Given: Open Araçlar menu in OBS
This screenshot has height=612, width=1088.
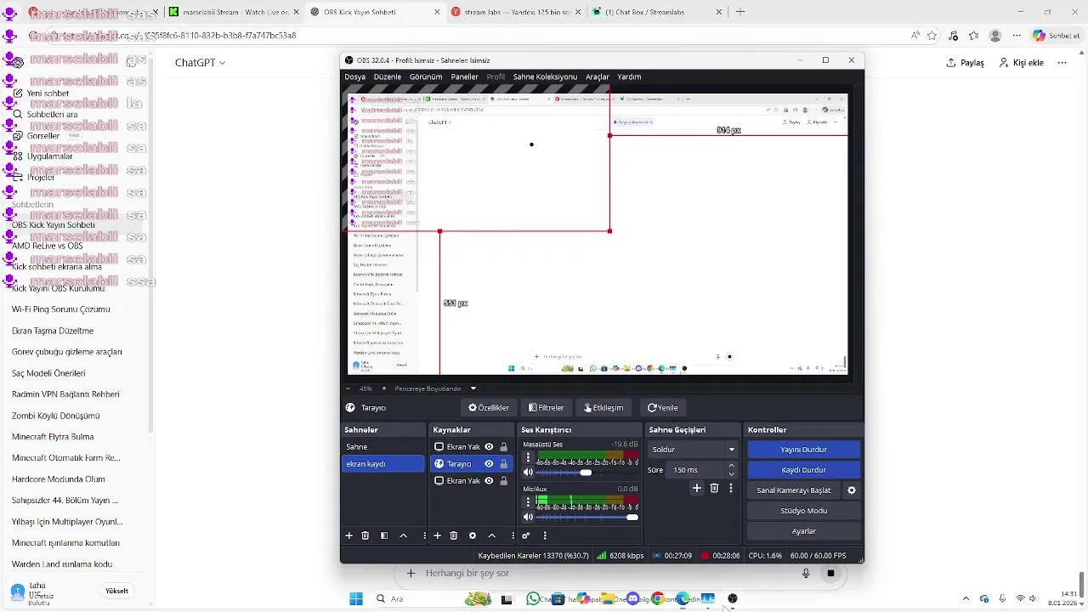Looking at the screenshot, I should [x=597, y=76].
